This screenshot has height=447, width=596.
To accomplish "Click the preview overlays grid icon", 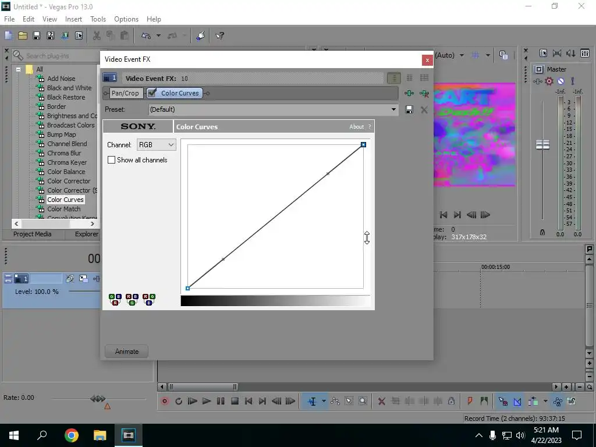I will pyautogui.click(x=475, y=55).
